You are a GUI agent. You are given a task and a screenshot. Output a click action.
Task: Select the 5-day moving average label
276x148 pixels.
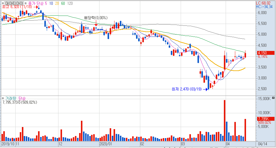tap(46, 3)
